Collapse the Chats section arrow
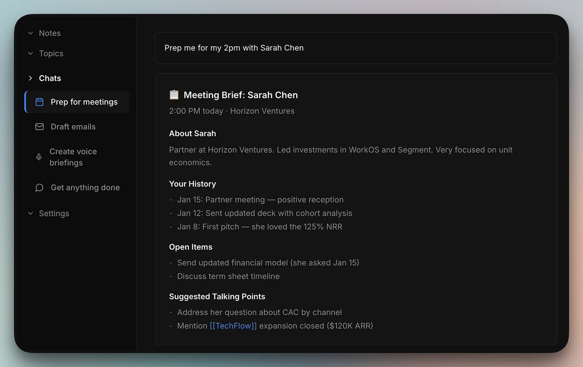583x367 pixels. click(x=31, y=78)
